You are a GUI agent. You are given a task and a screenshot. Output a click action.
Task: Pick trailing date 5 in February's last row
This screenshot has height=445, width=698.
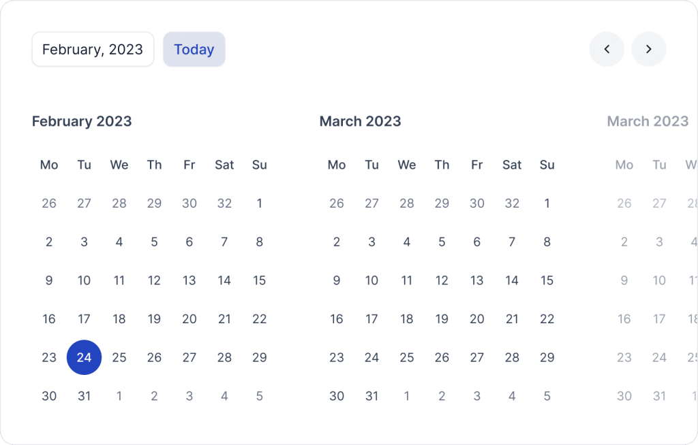(260, 395)
